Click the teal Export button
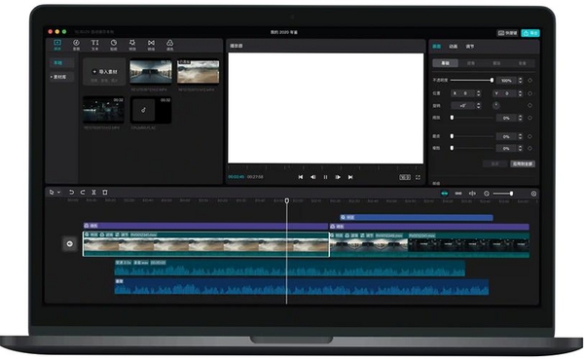584x359 pixels. [530, 33]
